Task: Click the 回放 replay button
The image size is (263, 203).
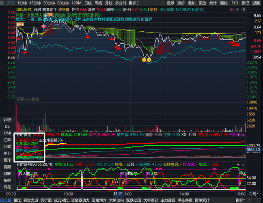Action: tap(203, 3)
